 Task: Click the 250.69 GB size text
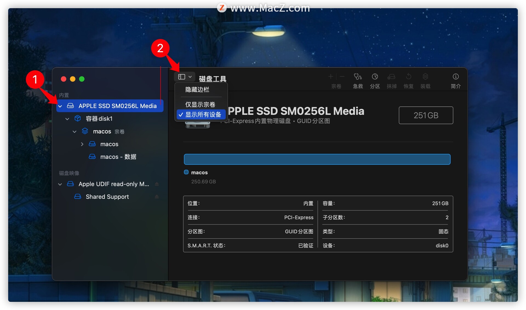204,182
